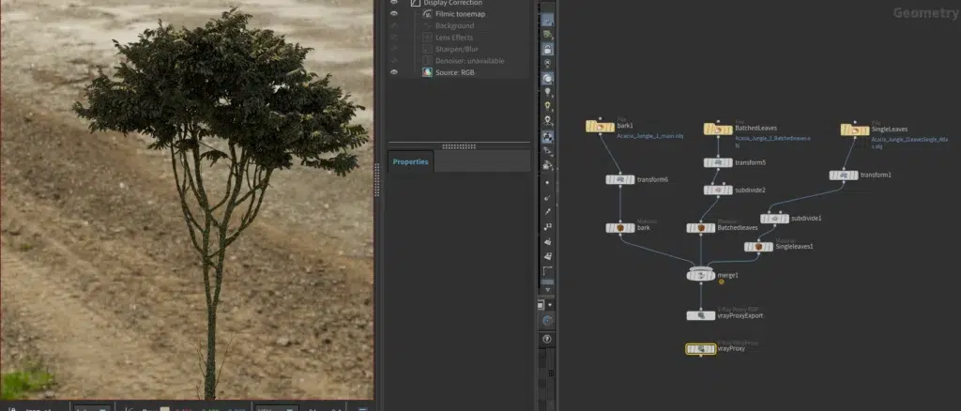Toggle the Denoiser: unavailable layer visibility

coord(393,61)
